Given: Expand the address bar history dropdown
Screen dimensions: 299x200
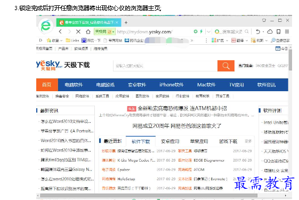Looking at the screenshot, I should (208, 31).
